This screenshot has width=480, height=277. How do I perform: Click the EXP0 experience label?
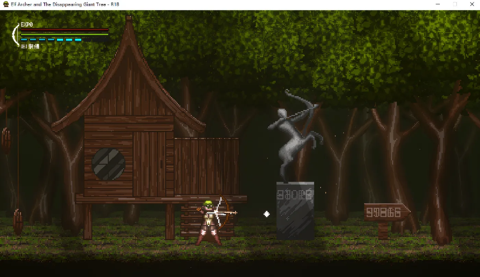[x=27, y=25]
